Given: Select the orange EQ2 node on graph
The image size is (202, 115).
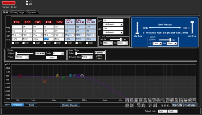Looking at the screenshot, I should pos(45,81).
